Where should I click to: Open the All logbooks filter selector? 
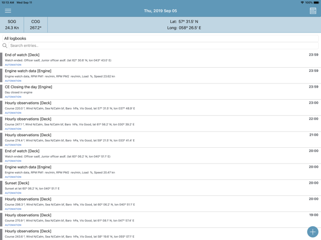160,38
